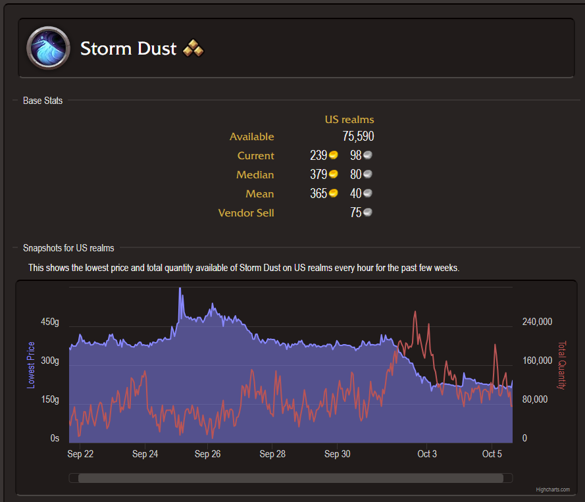The width and height of the screenshot is (585, 502).
Task: Click the US realms column header
Action: point(349,120)
